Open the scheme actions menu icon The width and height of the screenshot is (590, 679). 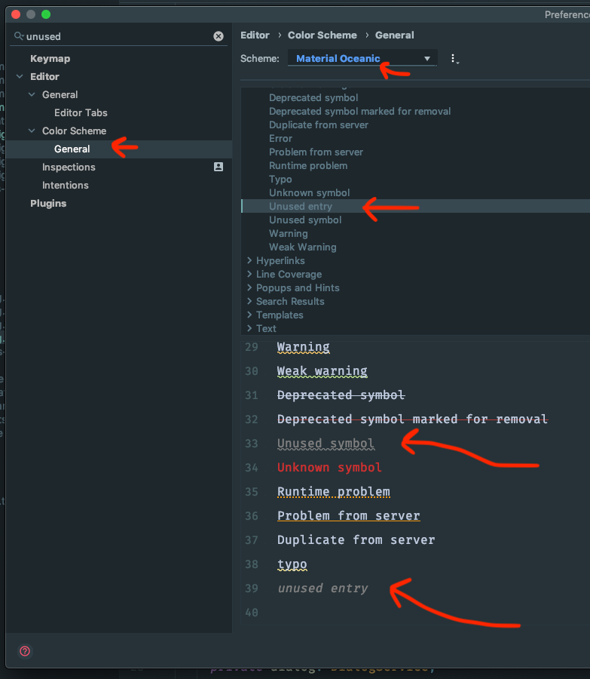[454, 58]
